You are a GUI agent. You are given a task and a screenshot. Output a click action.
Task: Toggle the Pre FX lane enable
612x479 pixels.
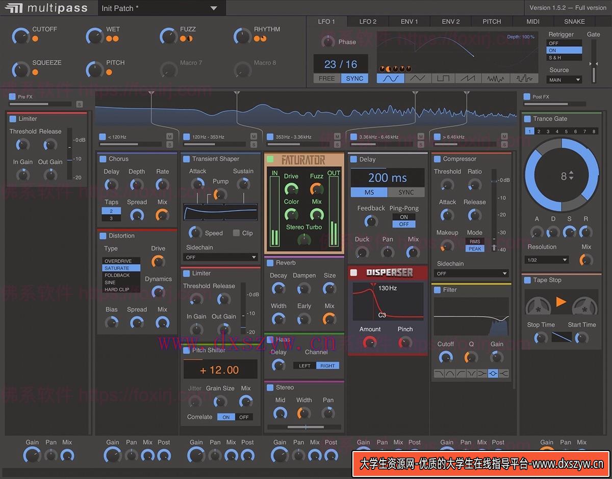point(12,96)
